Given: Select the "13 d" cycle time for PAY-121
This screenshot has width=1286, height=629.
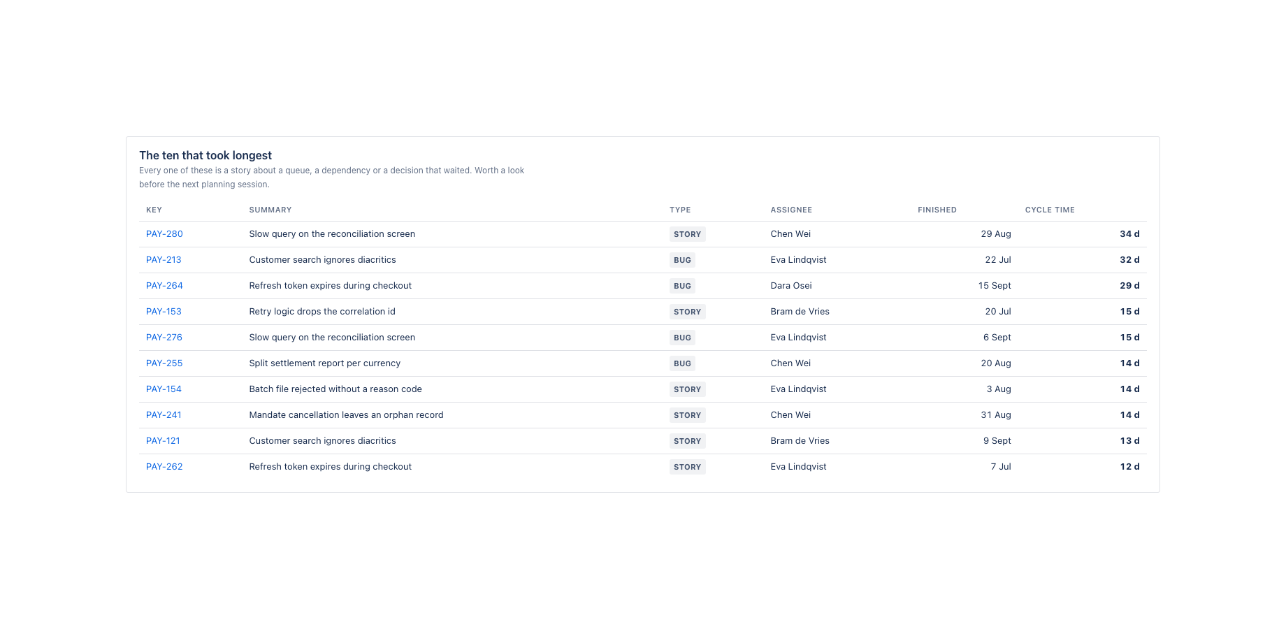Looking at the screenshot, I should pos(1129,441).
